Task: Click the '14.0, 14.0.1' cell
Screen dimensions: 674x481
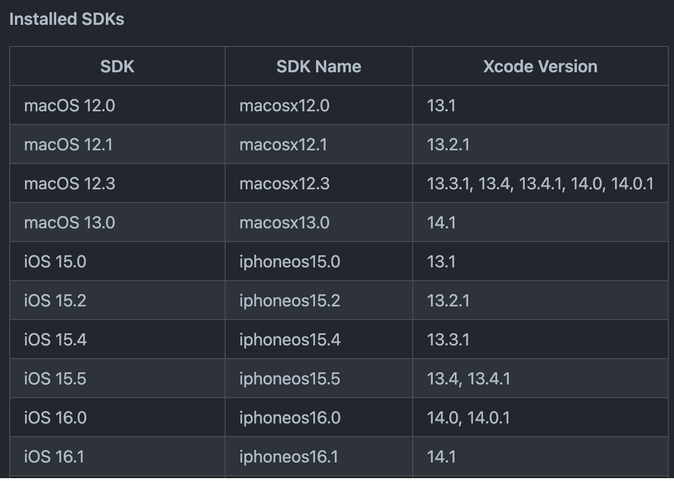Action: tap(540, 418)
